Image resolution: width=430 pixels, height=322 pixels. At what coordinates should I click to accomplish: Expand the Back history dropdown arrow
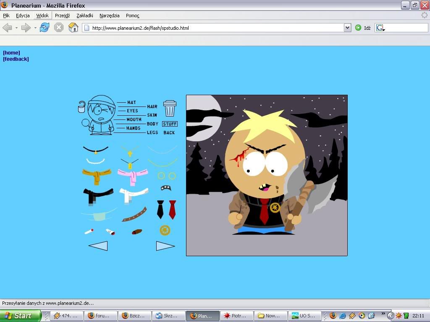tap(16, 28)
